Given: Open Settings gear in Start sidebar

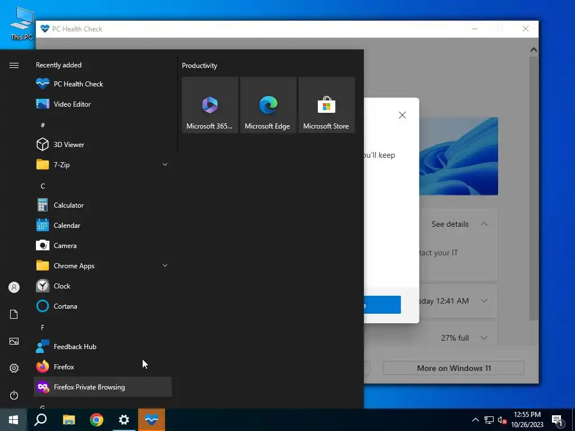Looking at the screenshot, I should tap(14, 368).
